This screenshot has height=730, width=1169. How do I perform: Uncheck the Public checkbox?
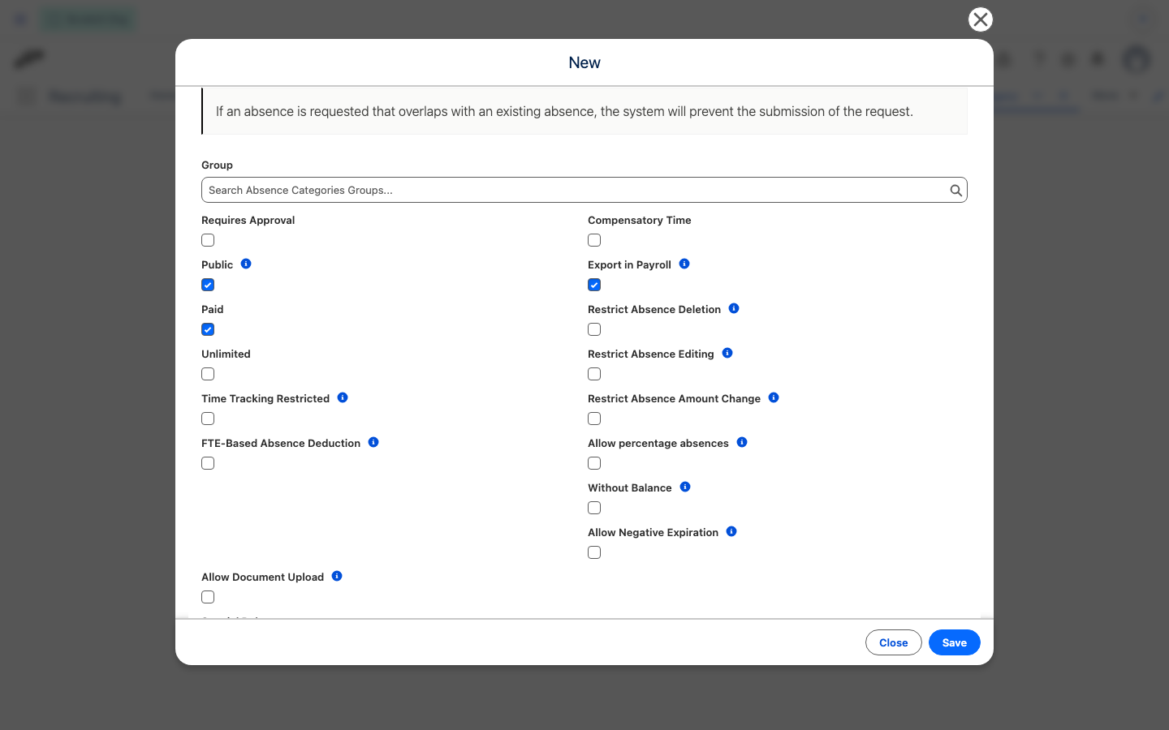tap(208, 285)
